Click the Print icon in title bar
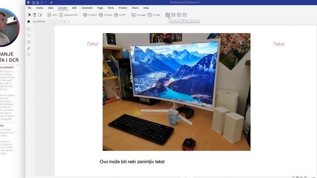This screenshot has height=178, width=317. pyautogui.click(x=38, y=2)
